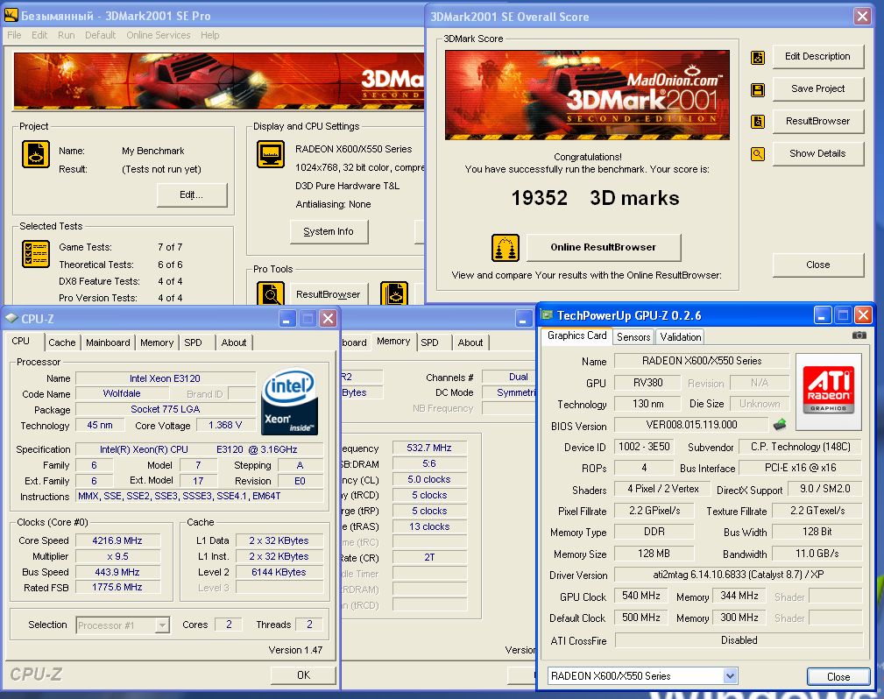Click Edit... button in Project section

pyautogui.click(x=192, y=194)
